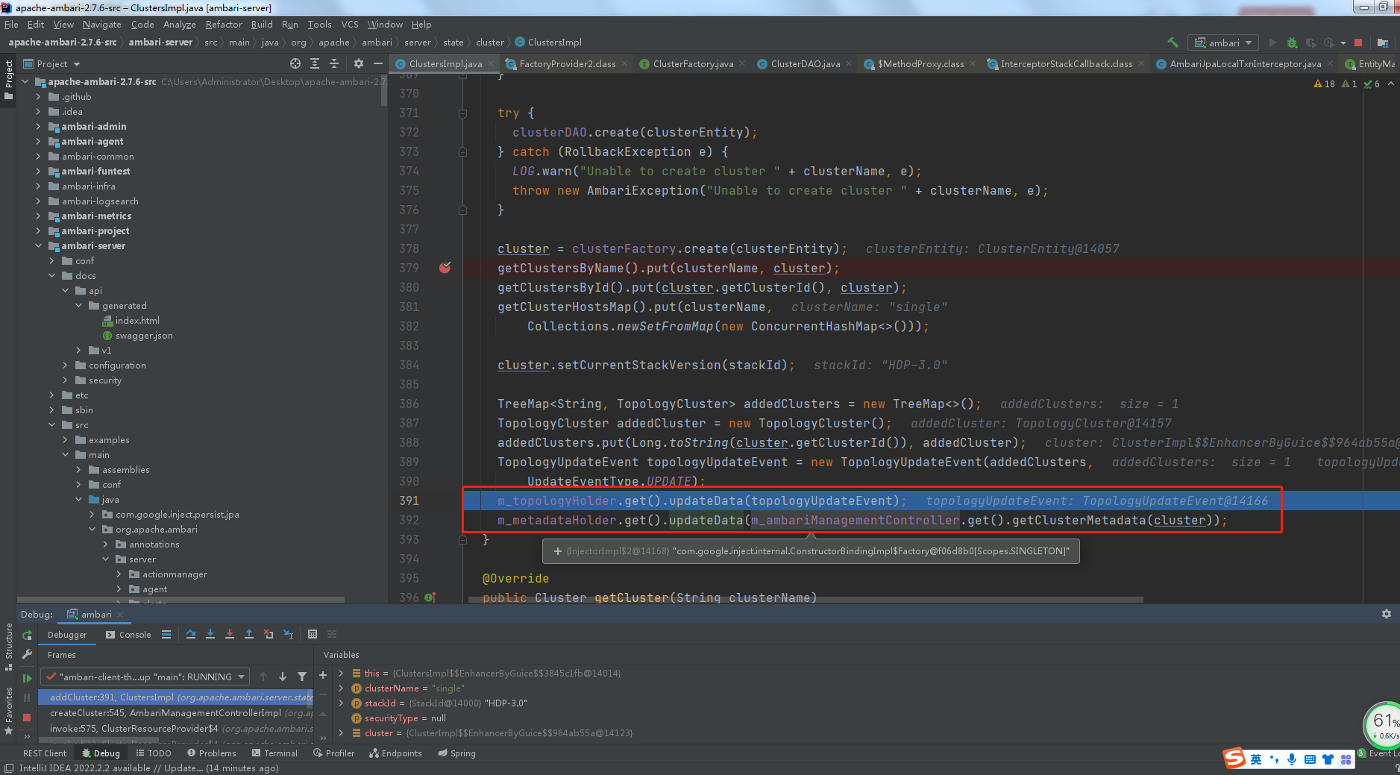This screenshot has height=775, width=1400.
Task: Click New Watch plus icon in Variables
Action: coord(323,675)
